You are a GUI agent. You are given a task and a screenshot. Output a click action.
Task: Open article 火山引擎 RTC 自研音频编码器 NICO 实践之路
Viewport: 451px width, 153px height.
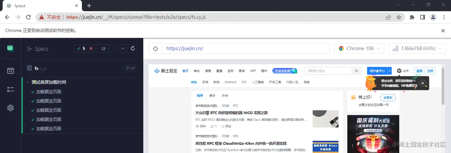click(231, 113)
